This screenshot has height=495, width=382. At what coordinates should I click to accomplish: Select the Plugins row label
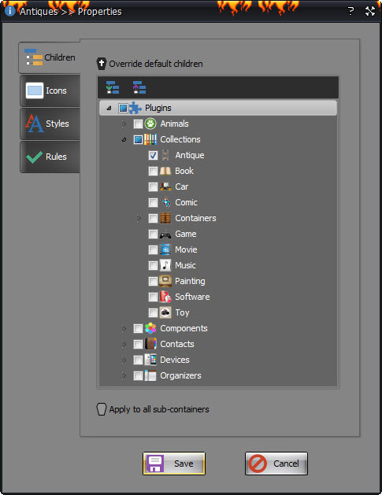coord(158,108)
